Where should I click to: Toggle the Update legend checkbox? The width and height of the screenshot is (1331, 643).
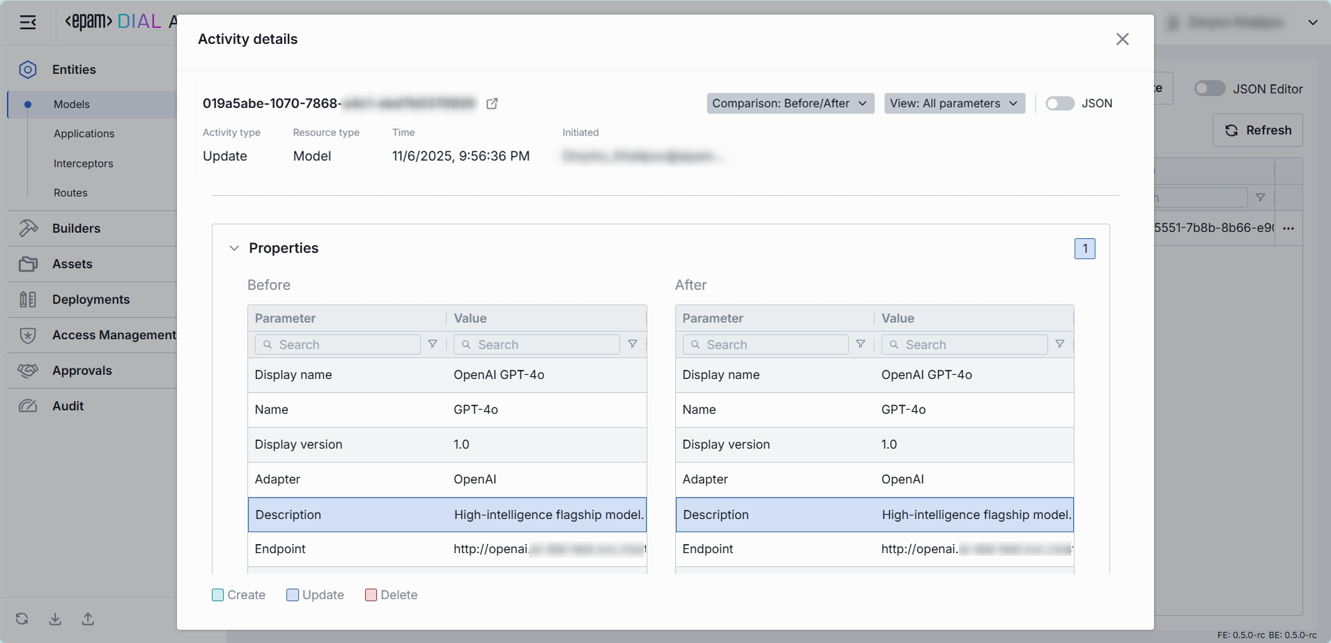293,595
